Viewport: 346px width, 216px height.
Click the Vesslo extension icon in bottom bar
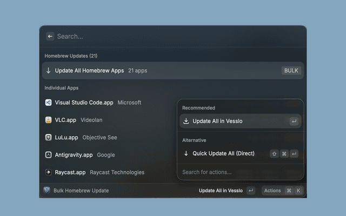[47, 190]
